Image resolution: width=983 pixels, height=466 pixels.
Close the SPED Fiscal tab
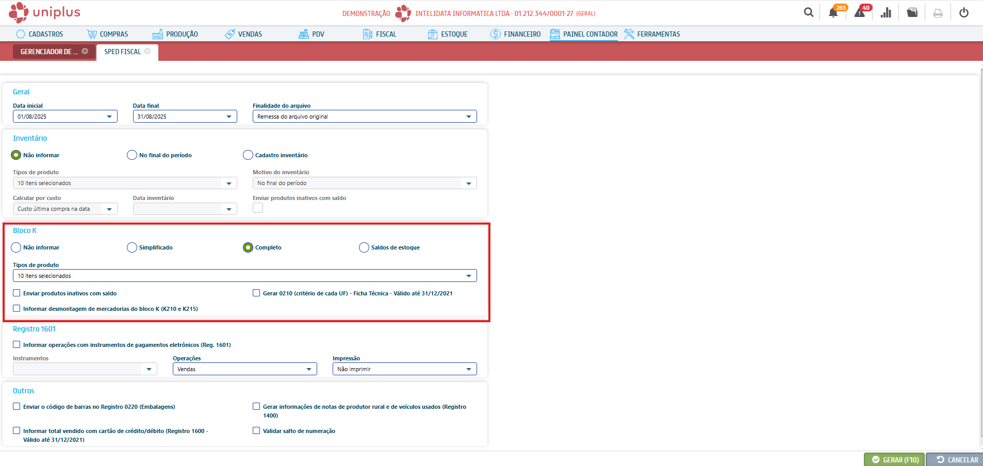click(x=148, y=51)
